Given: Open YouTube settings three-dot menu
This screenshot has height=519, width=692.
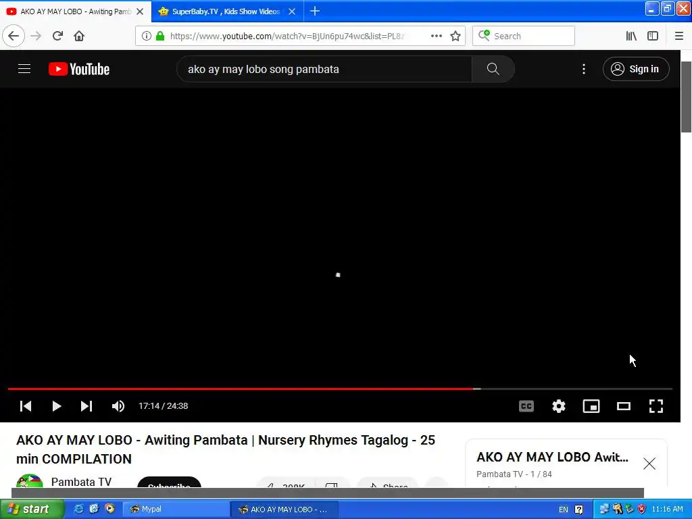Looking at the screenshot, I should (583, 69).
